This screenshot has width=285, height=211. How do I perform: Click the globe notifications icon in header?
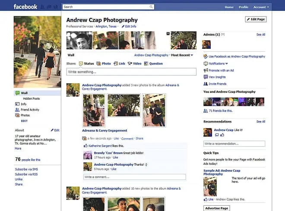55,7
